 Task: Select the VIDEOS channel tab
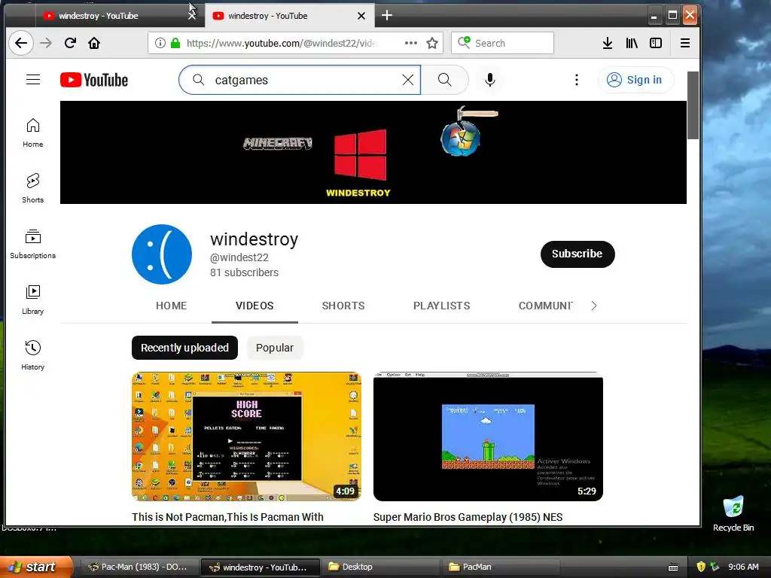click(254, 306)
